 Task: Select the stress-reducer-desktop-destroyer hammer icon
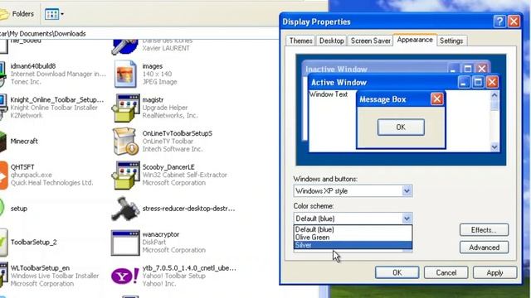click(x=125, y=209)
